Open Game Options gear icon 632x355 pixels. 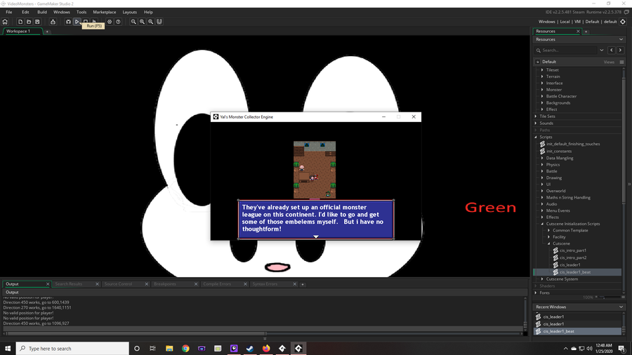tap(110, 22)
